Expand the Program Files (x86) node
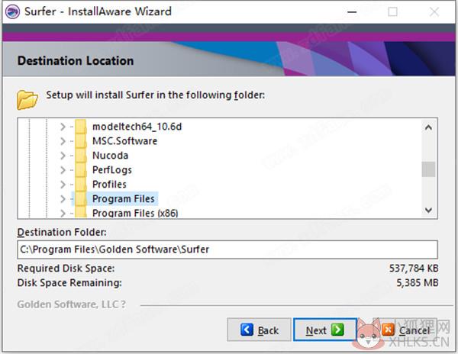The width and height of the screenshot is (458, 354). click(63, 213)
